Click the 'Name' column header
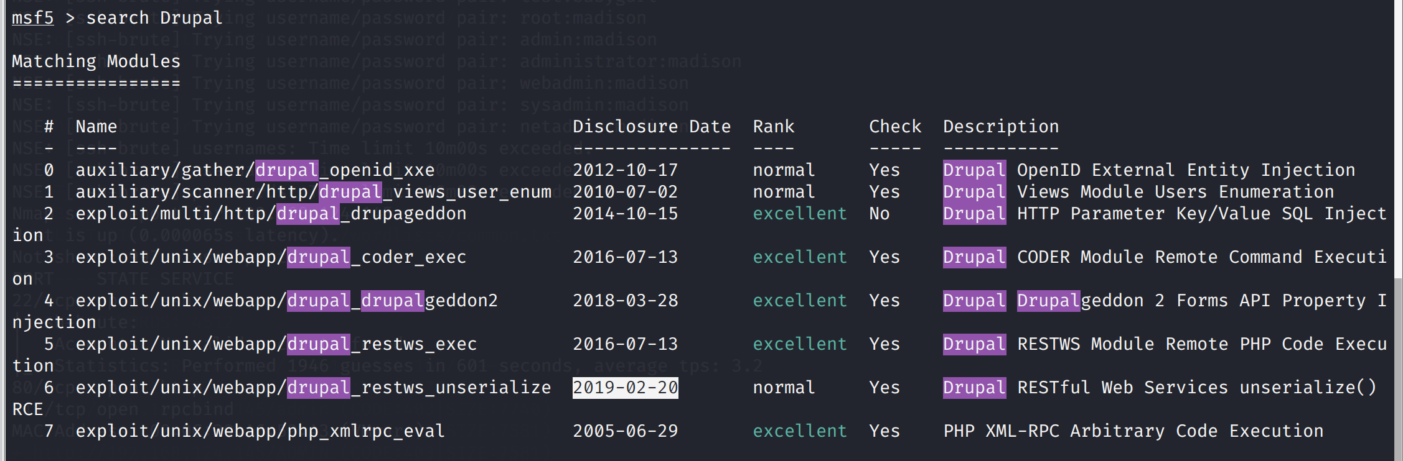The width and height of the screenshot is (1403, 461). [x=96, y=127]
